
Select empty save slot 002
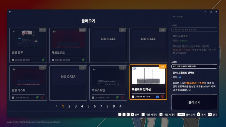(x=148, y=45)
